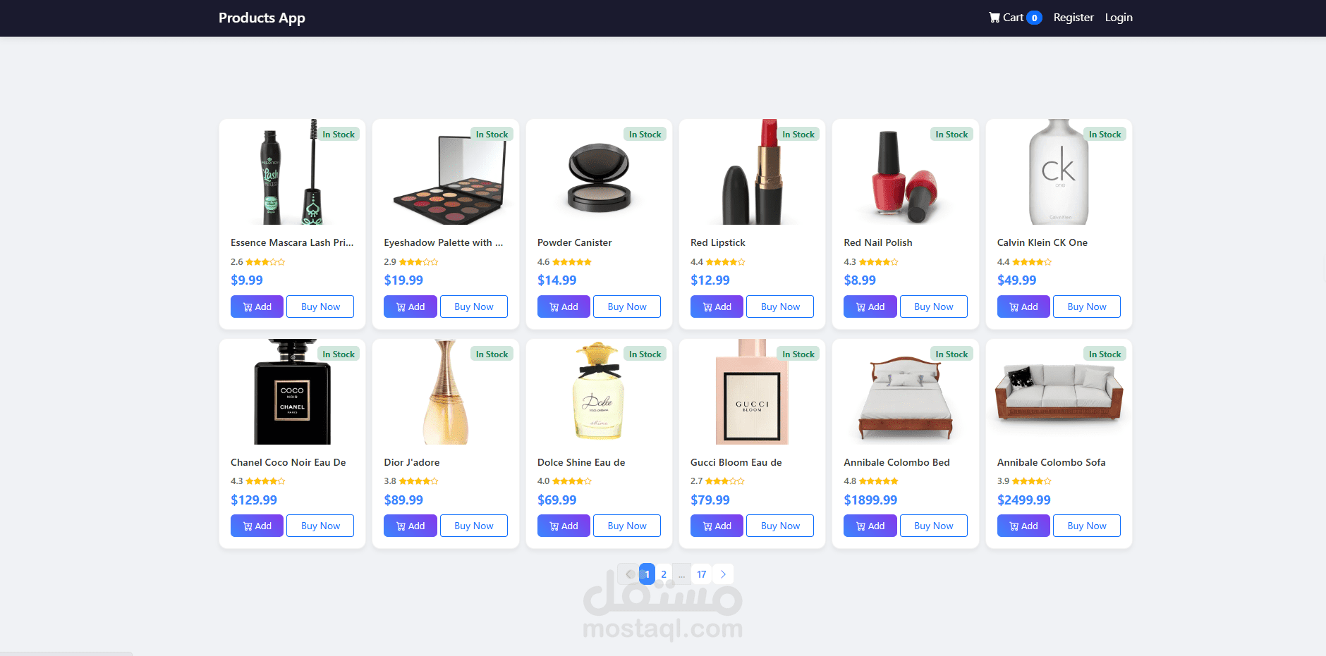1326x656 pixels.
Task: Open the Eyeshadow Palette product image
Action: click(446, 172)
